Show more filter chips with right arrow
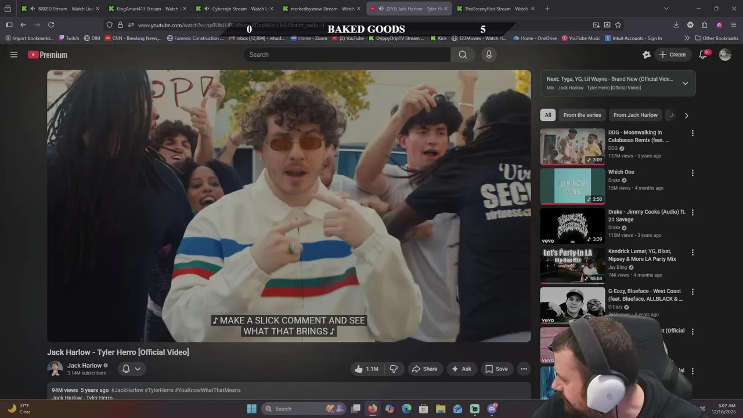The height and width of the screenshot is (418, 743). click(686, 116)
